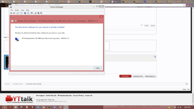
Task: Open the Action menu in Device Manager
Action: coord(17,10)
